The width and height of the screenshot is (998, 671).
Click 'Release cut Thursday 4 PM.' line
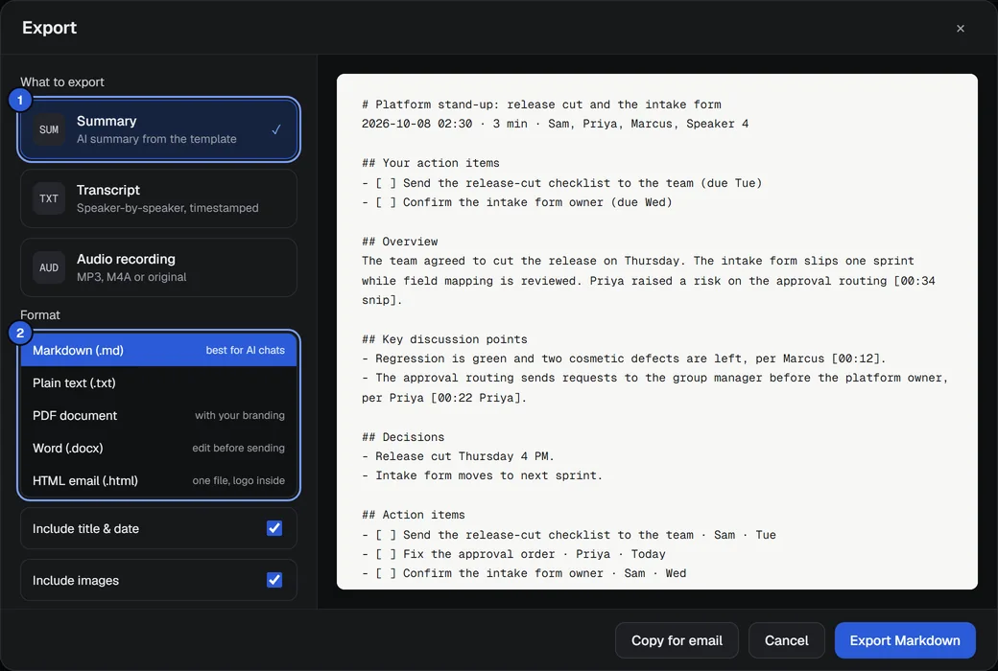pos(458,456)
